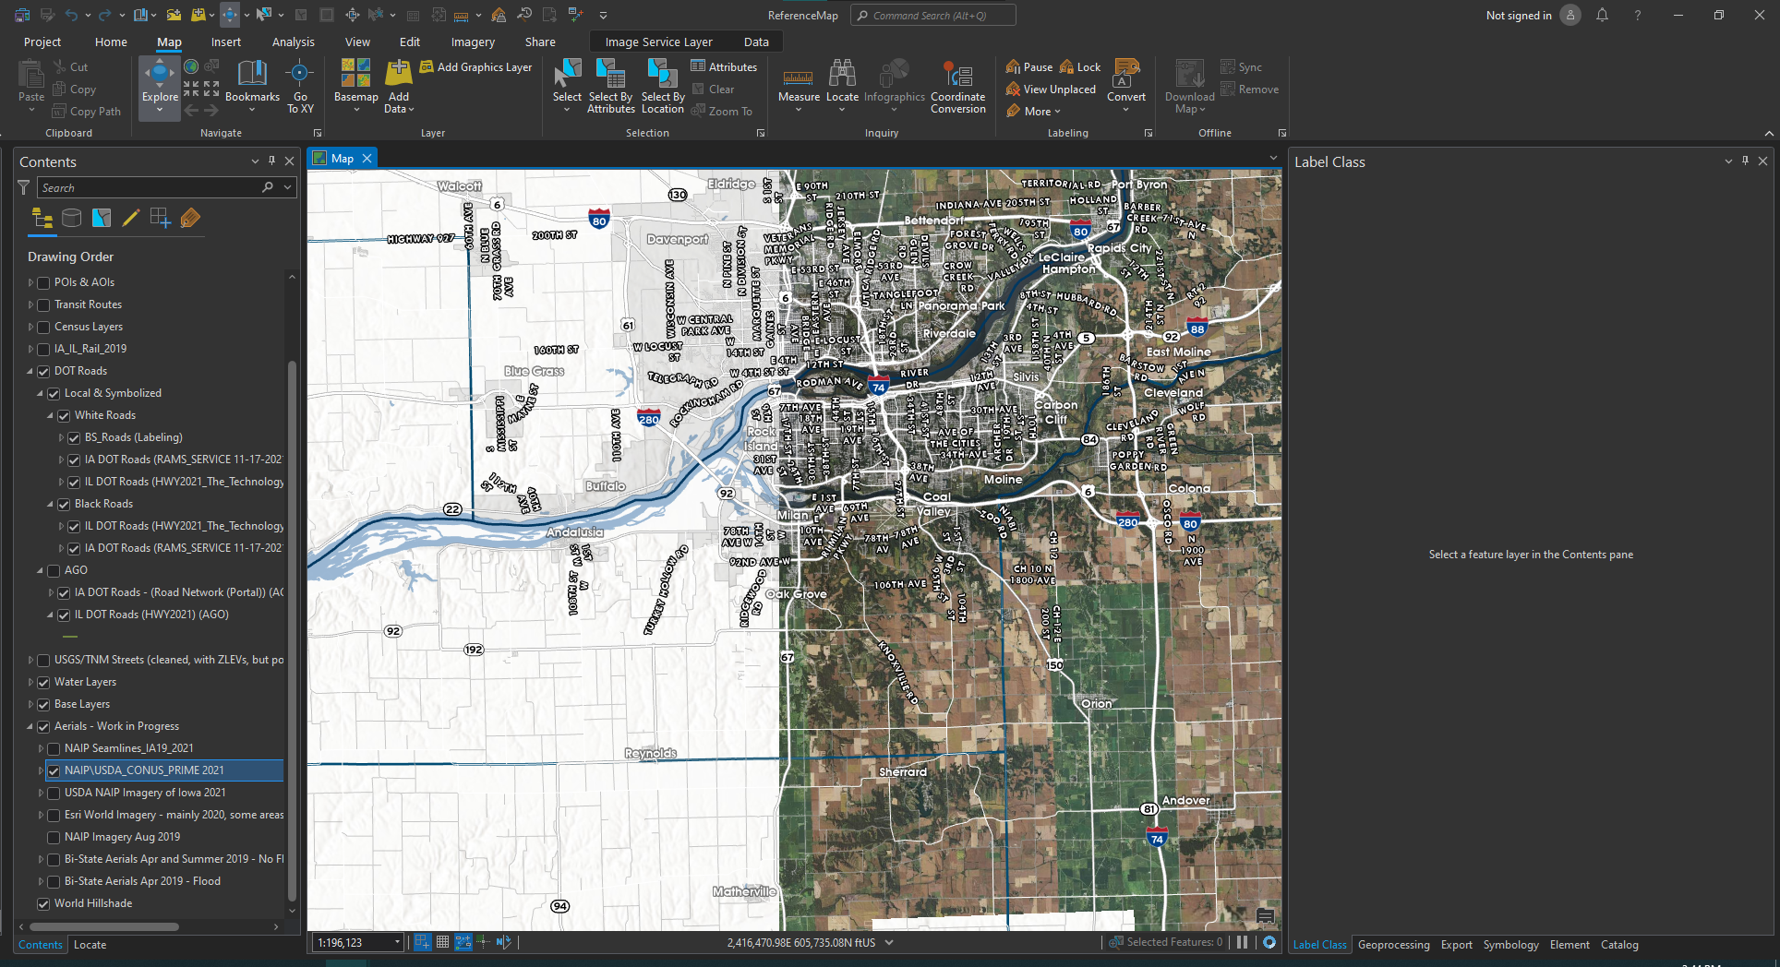Expand the Water Layers group
Screen dimensions: 1780x967
[30, 682]
